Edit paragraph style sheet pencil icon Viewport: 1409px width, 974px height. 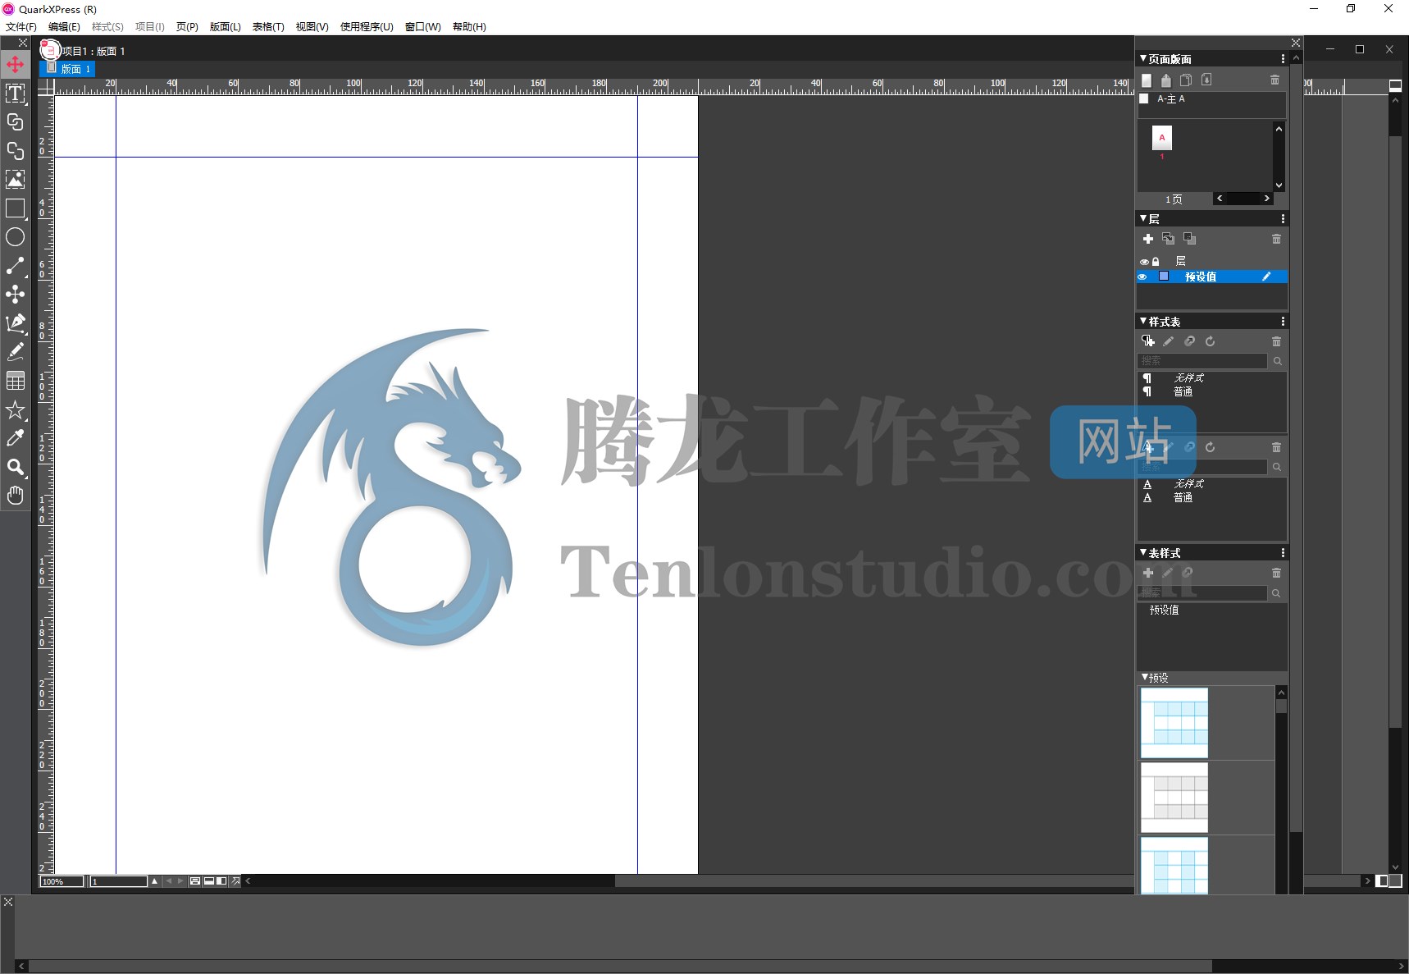[x=1169, y=341]
